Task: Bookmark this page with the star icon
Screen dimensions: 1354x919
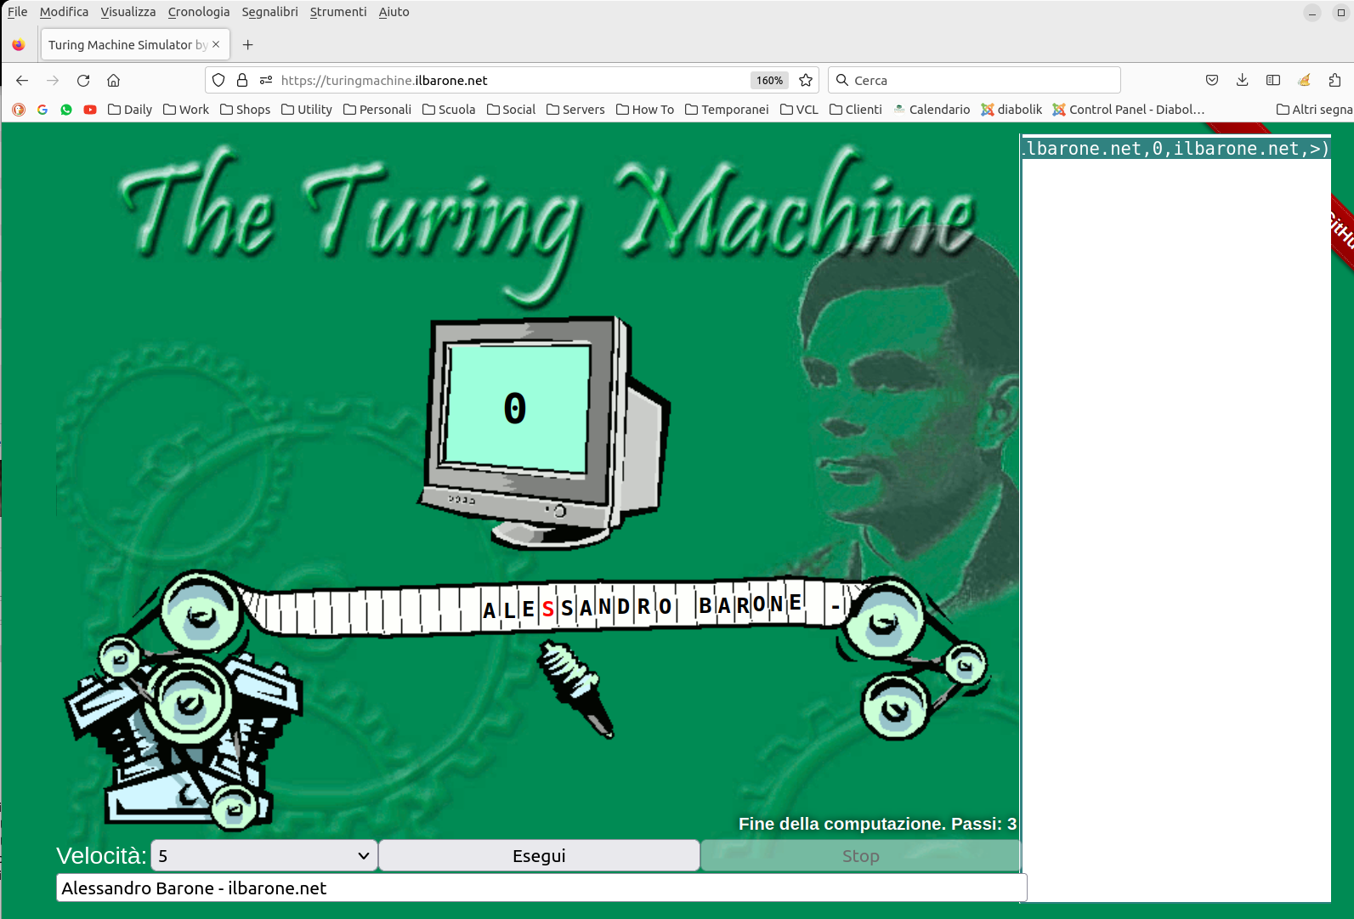Action: (806, 81)
